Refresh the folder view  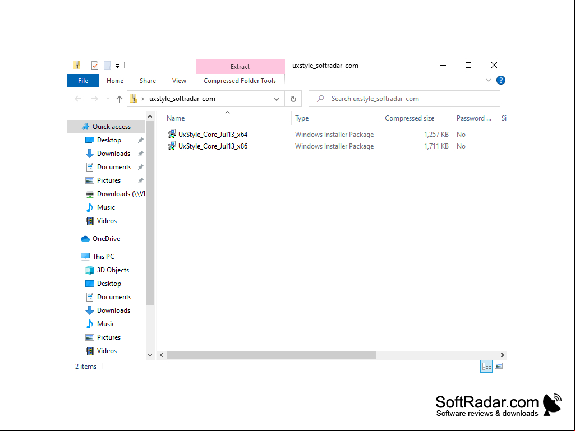click(x=293, y=99)
